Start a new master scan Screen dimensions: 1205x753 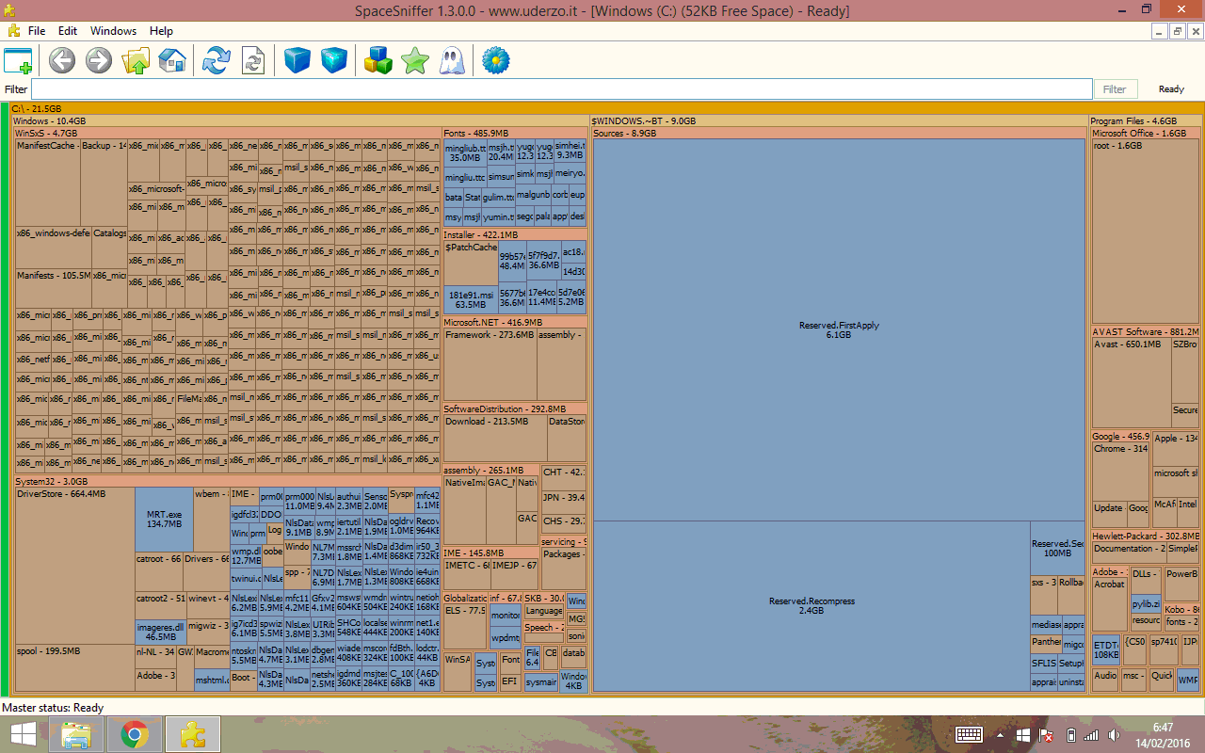point(217,61)
